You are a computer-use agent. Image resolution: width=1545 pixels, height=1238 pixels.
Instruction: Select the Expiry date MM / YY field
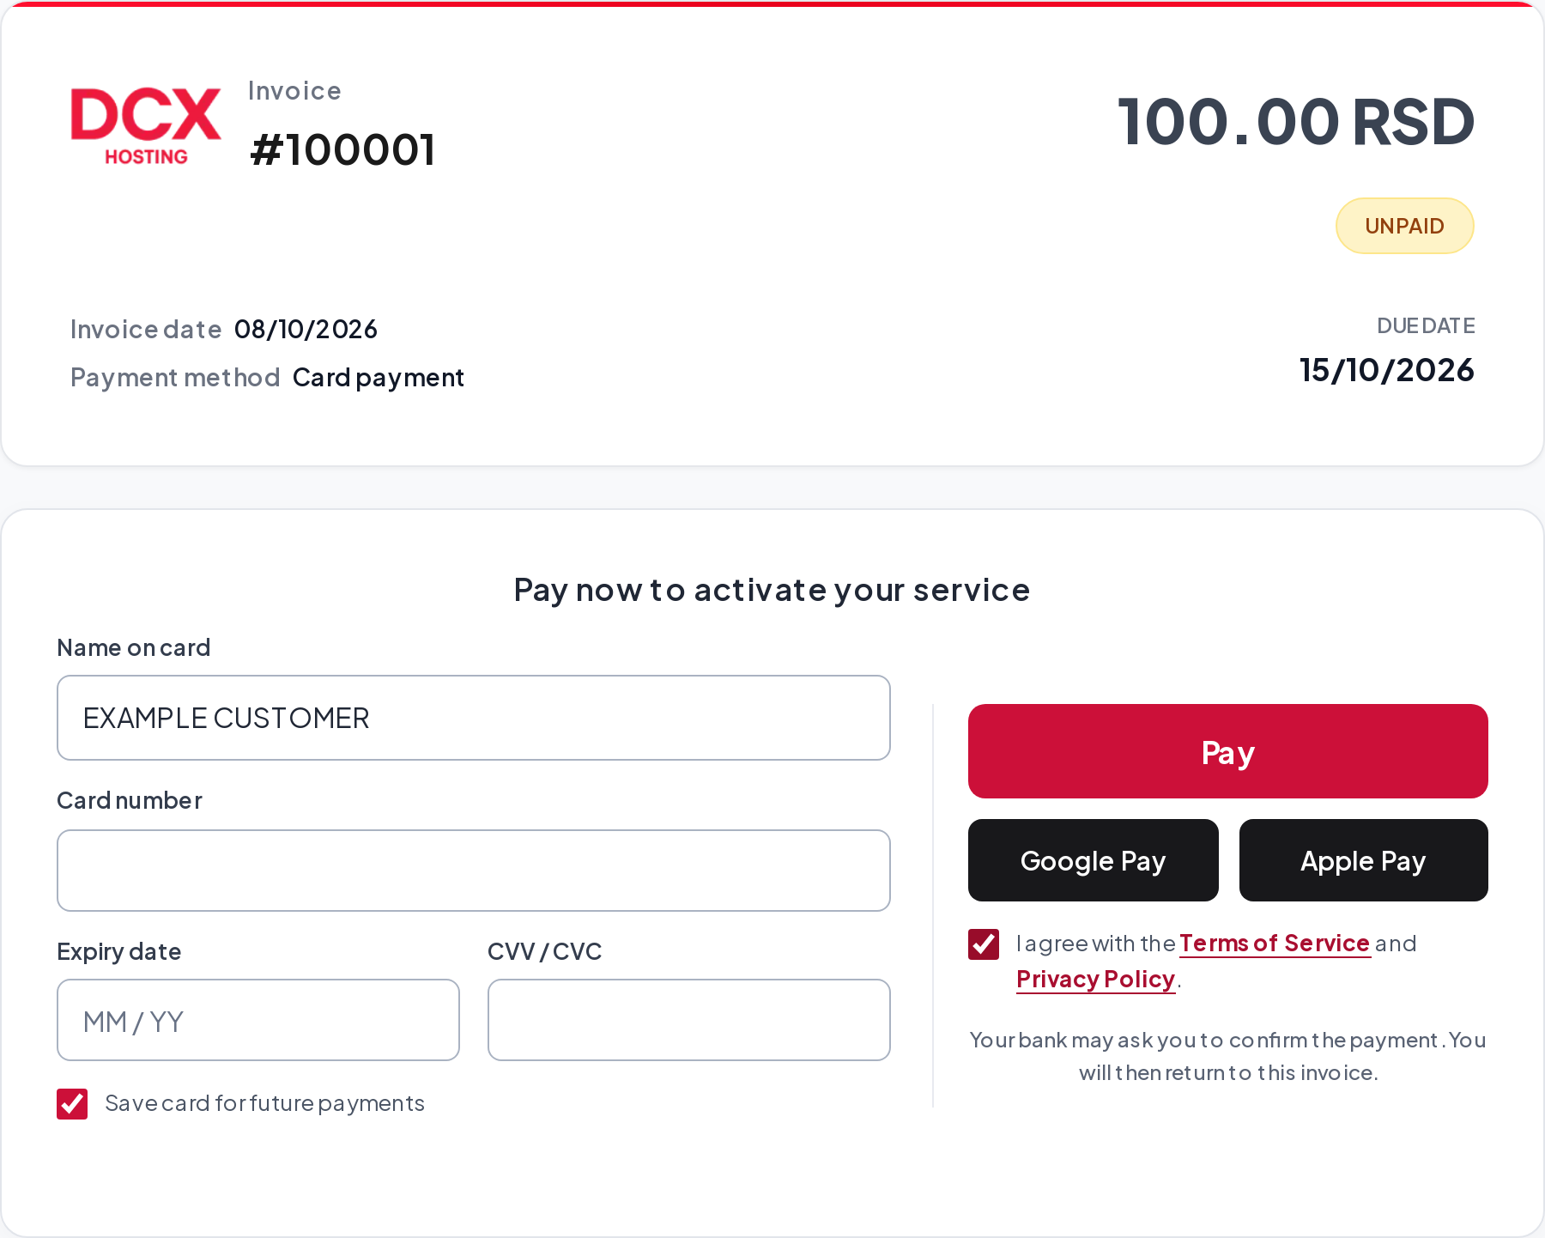(x=258, y=1020)
